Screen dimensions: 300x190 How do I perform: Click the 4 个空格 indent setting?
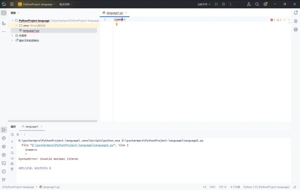[235, 187]
